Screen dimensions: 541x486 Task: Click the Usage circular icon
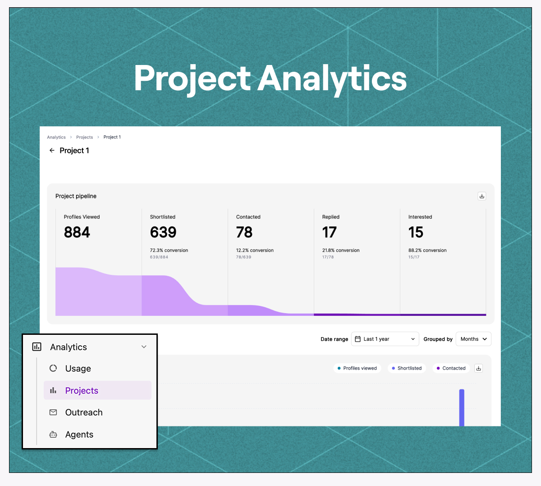pos(53,368)
